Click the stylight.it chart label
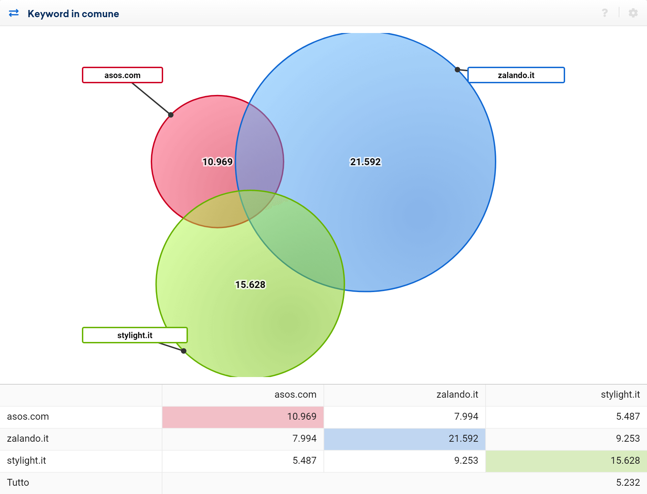Screen dimensions: 647x494 (x=135, y=335)
